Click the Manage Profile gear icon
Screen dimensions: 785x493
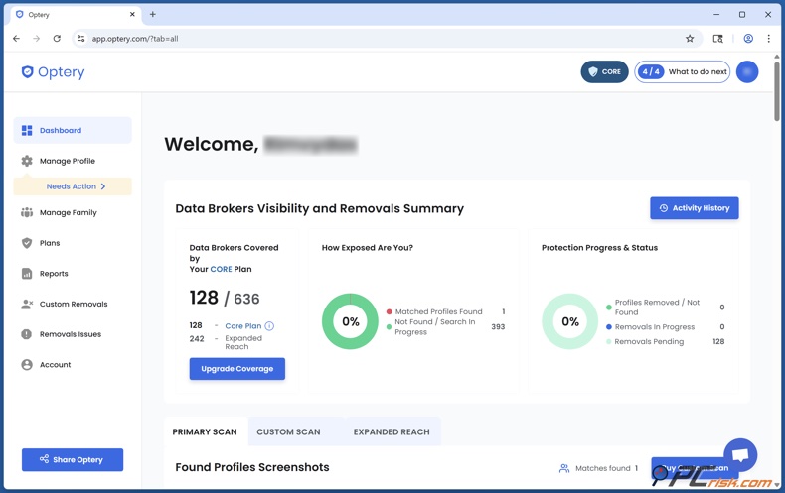27,161
